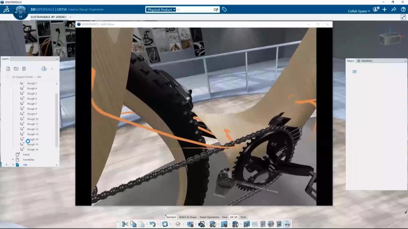The image size is (408, 229).
Task: Open the Physical Product search type dropdown
Action: [161, 10]
